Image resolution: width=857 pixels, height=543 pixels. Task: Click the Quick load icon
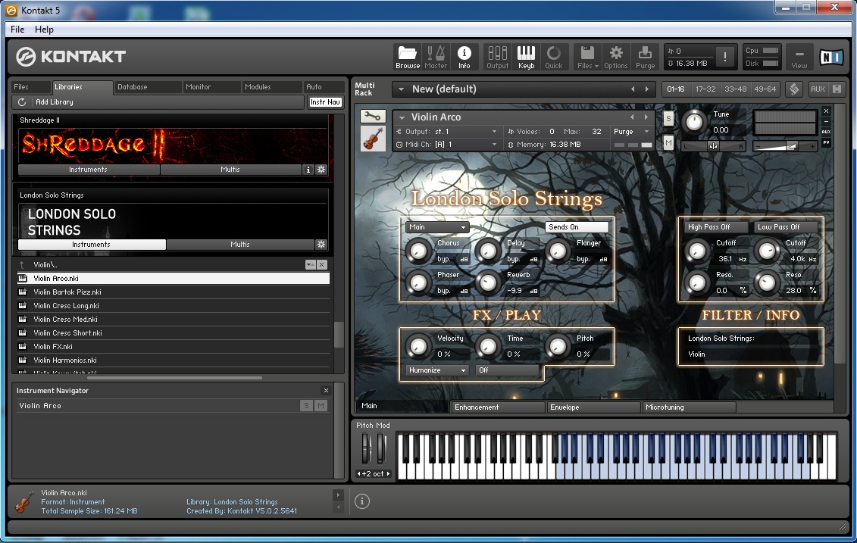553,58
